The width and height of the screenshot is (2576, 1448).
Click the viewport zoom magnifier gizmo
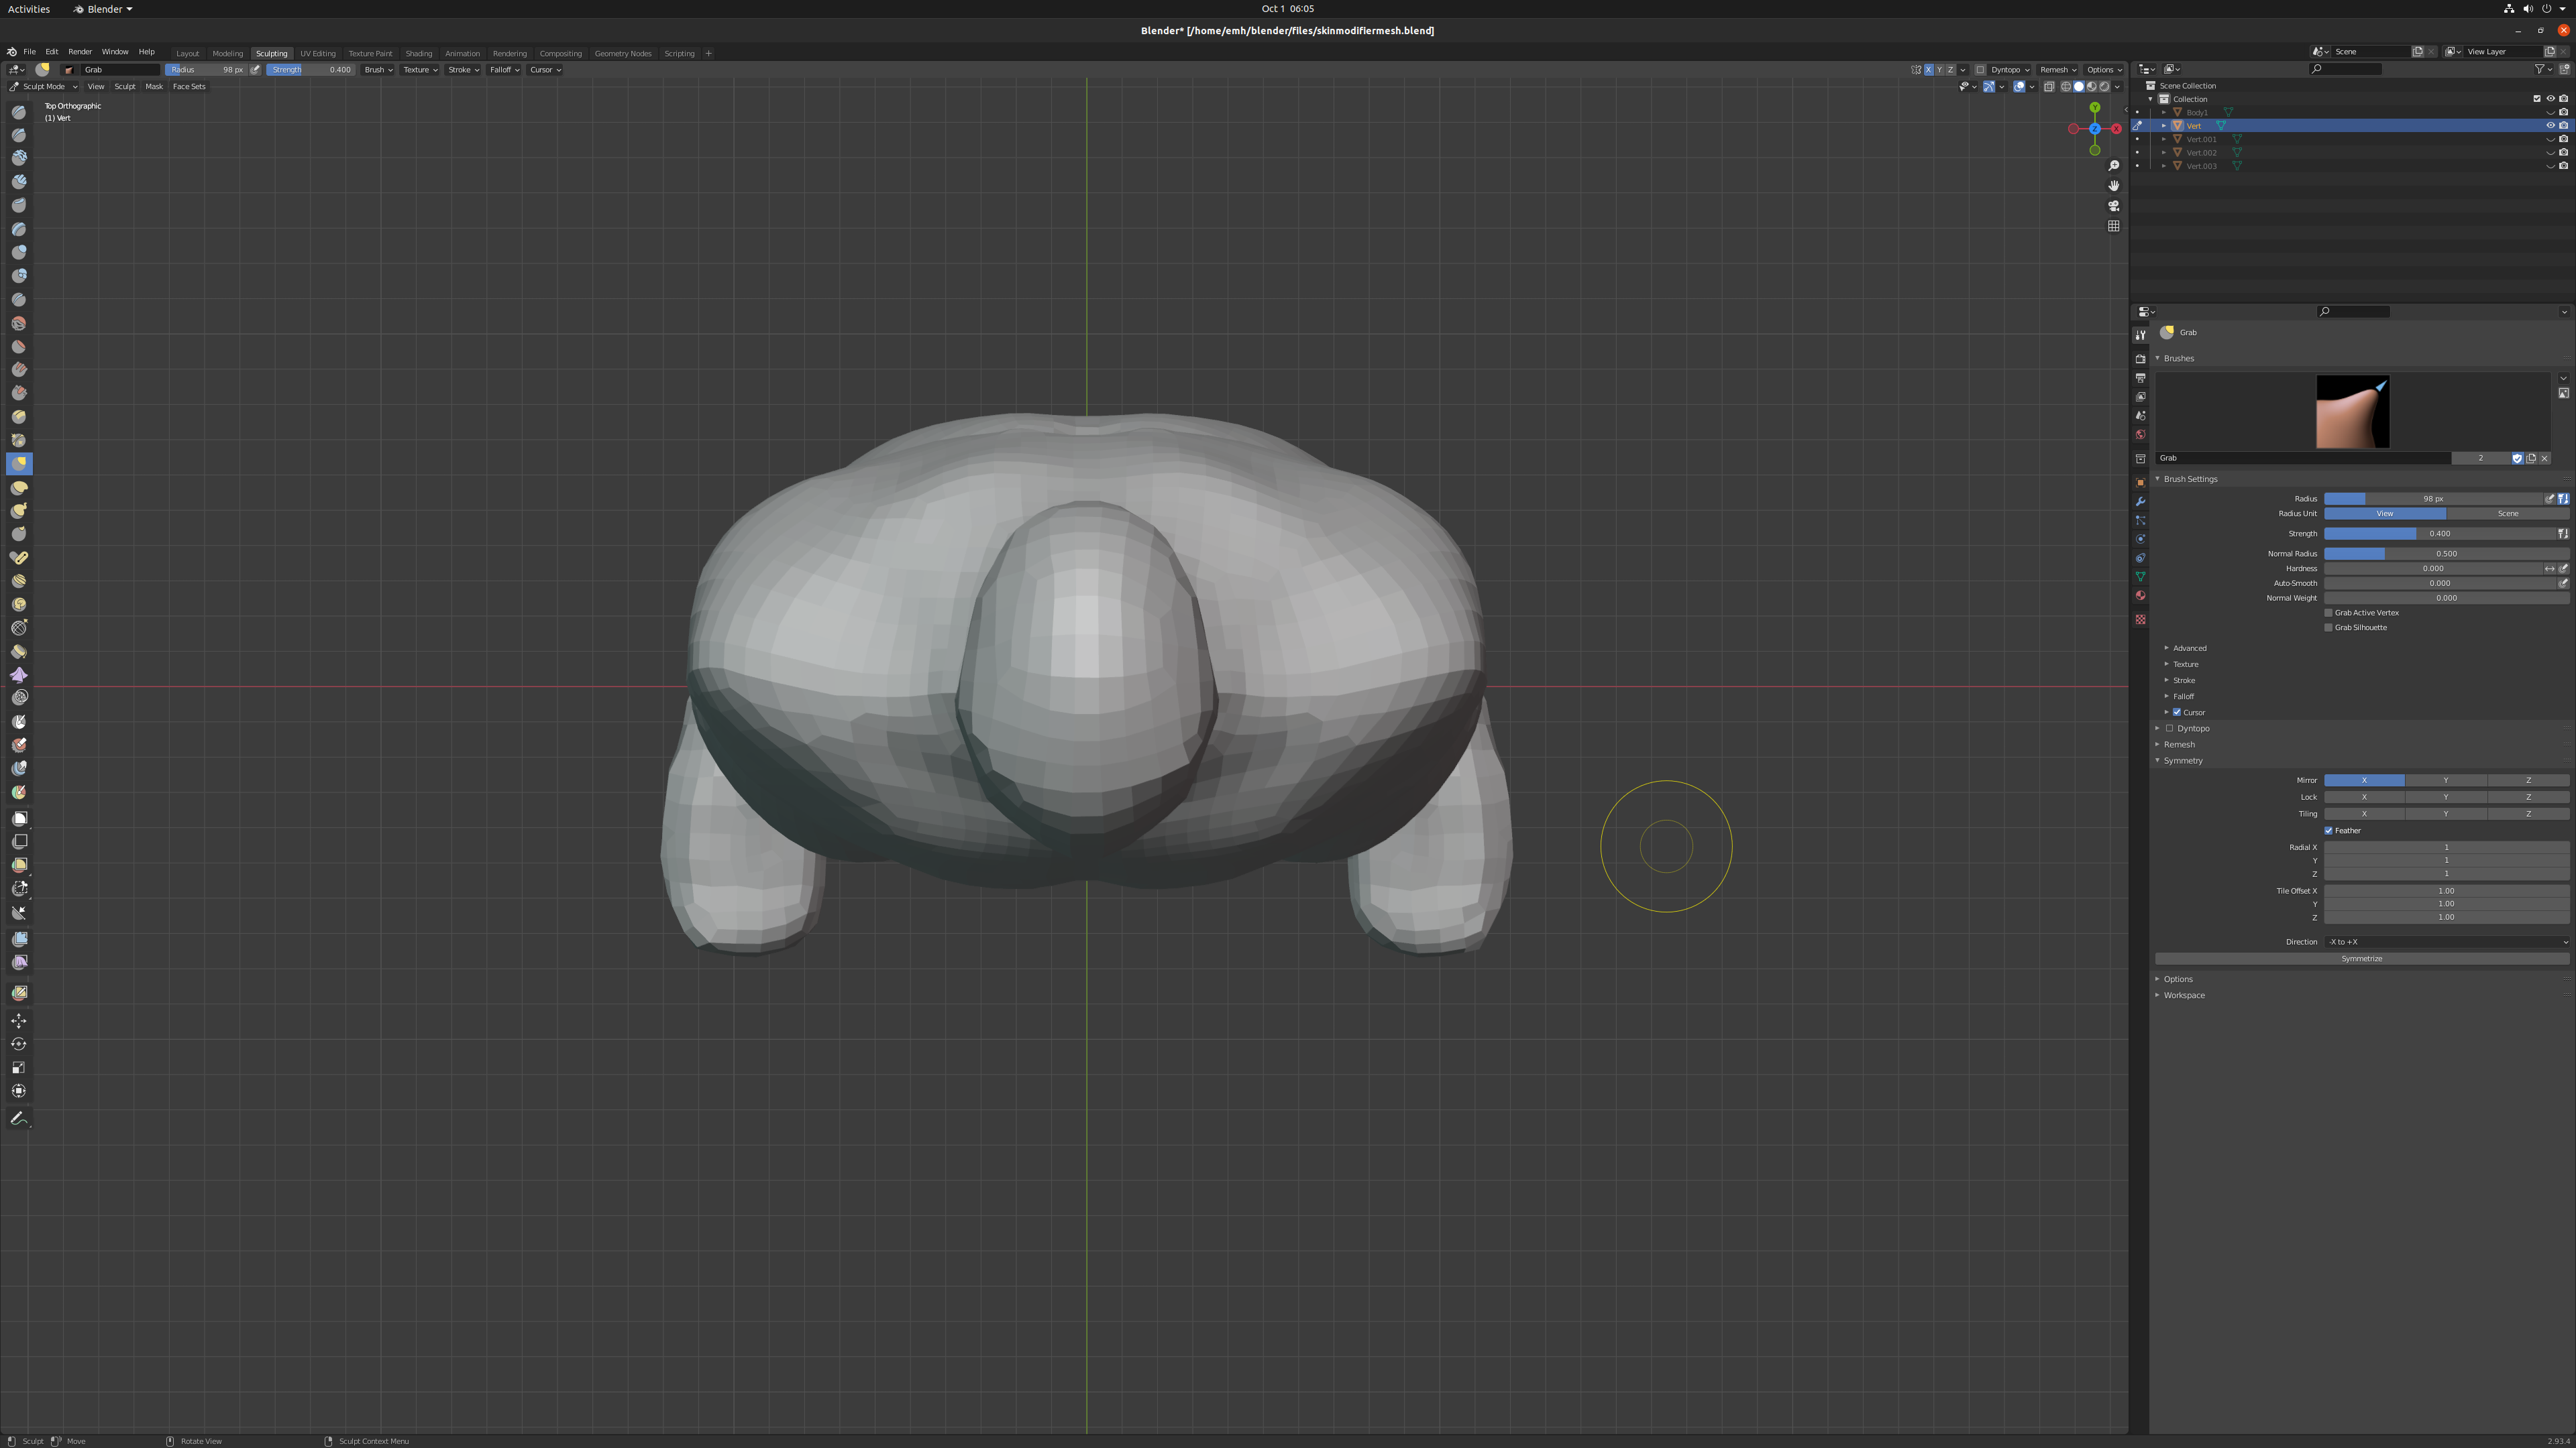pyautogui.click(x=2113, y=166)
